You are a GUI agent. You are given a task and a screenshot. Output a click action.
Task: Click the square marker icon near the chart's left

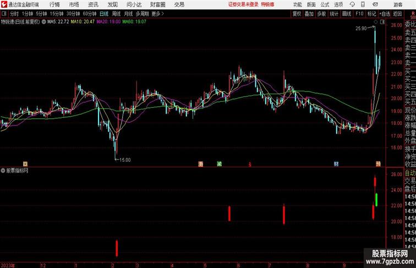pos(25,164)
